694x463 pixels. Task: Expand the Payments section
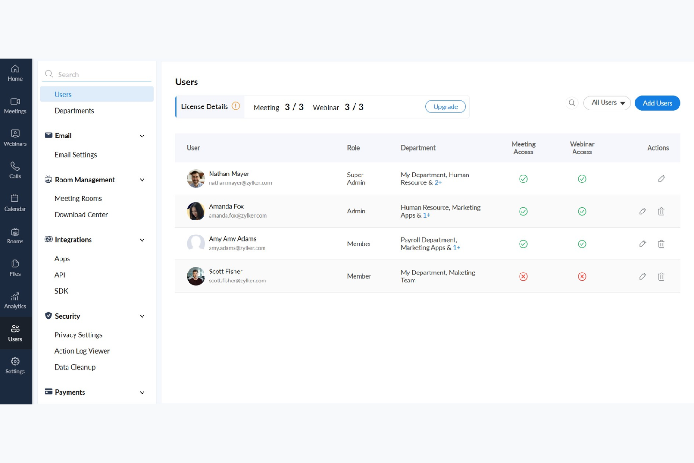(x=142, y=392)
